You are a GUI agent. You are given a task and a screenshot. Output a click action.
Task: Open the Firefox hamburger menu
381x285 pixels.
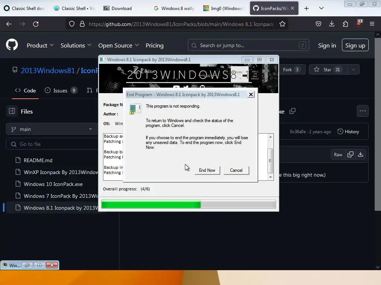(372, 24)
